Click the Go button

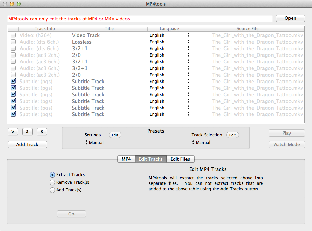[71, 214]
